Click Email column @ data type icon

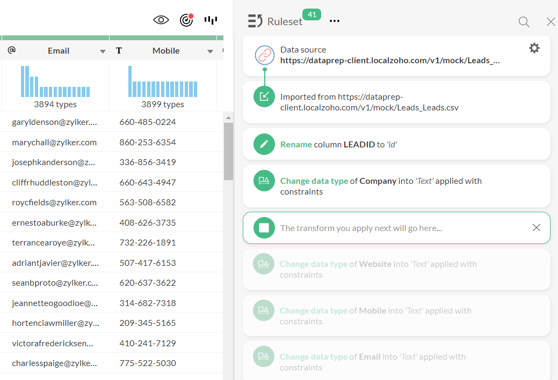point(12,50)
